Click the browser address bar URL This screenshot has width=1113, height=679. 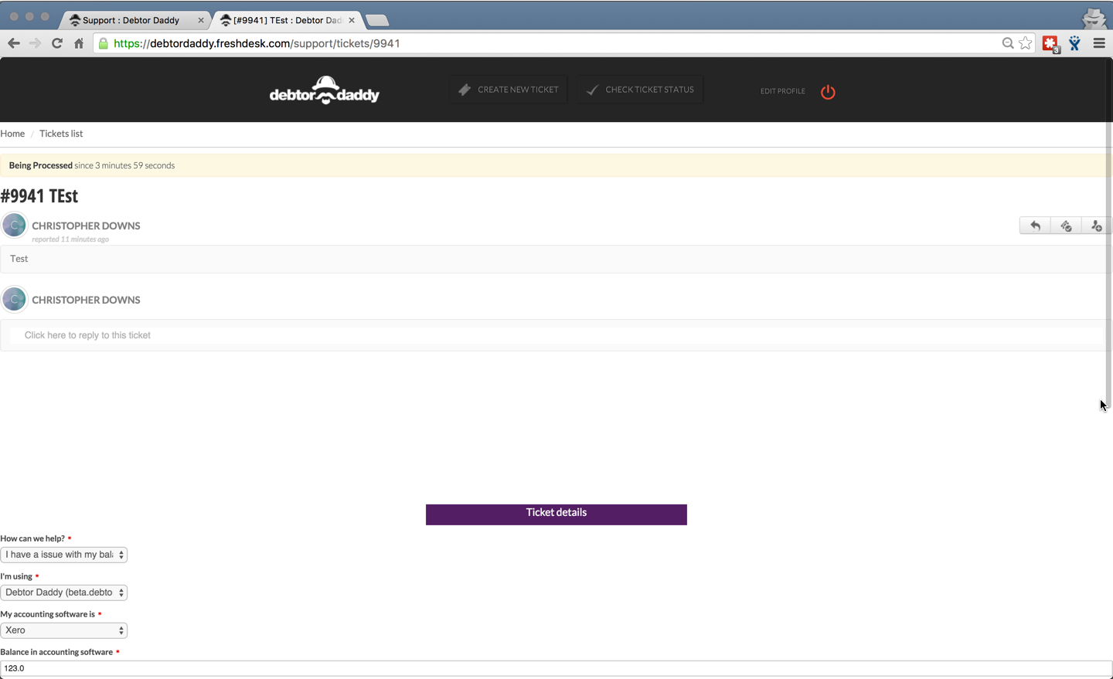257,43
